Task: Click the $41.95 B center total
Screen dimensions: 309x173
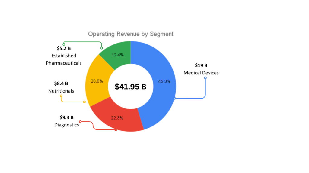Action: coord(130,86)
